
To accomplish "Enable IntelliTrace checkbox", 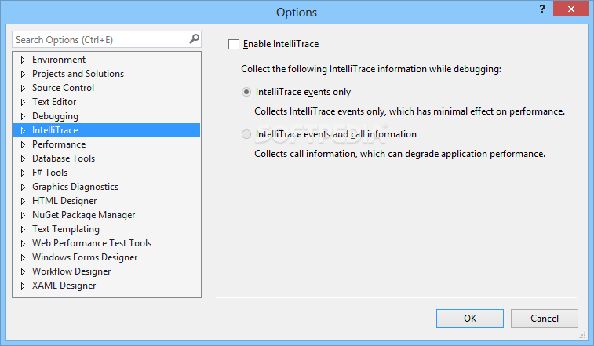I will pyautogui.click(x=233, y=45).
